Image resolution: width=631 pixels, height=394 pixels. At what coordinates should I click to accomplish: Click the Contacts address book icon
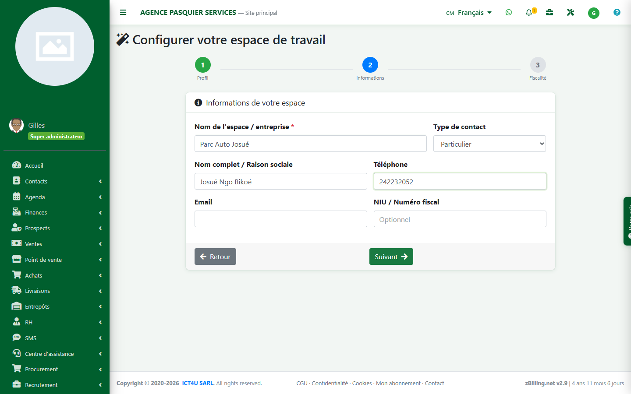point(17,181)
